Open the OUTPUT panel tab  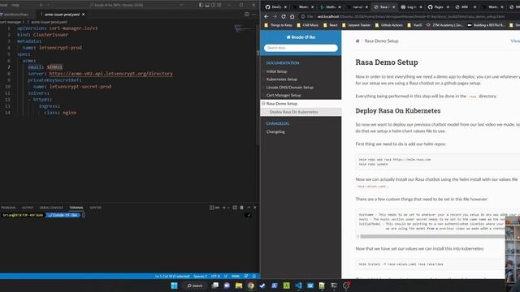click(28, 208)
